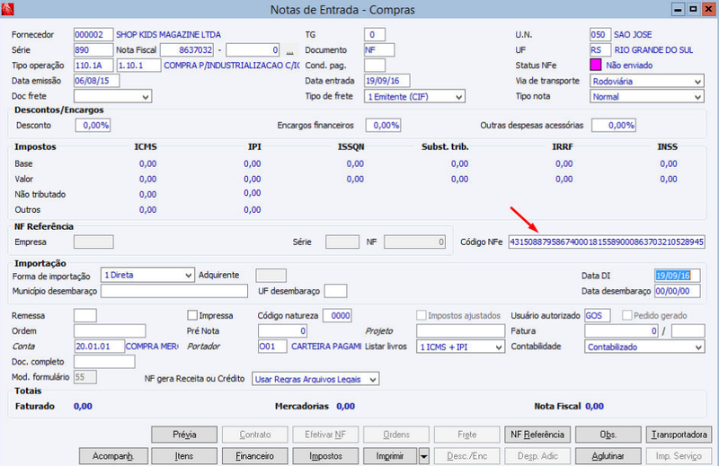Toggle the Impressa checkbox

click(x=192, y=315)
